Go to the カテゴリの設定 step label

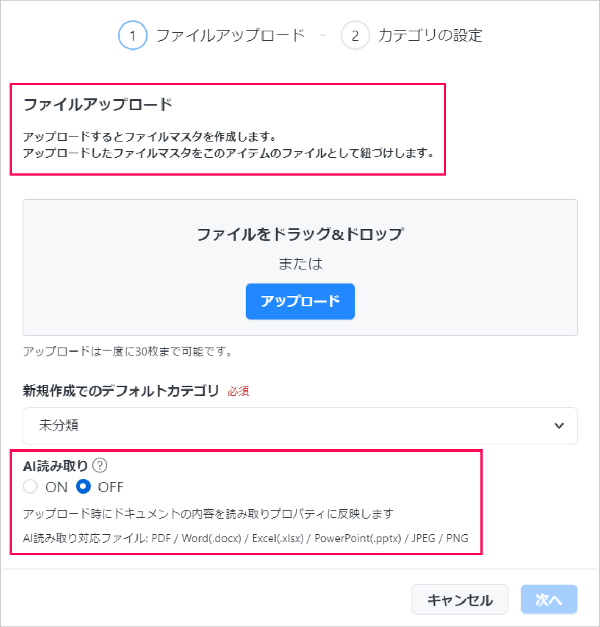coord(430,35)
